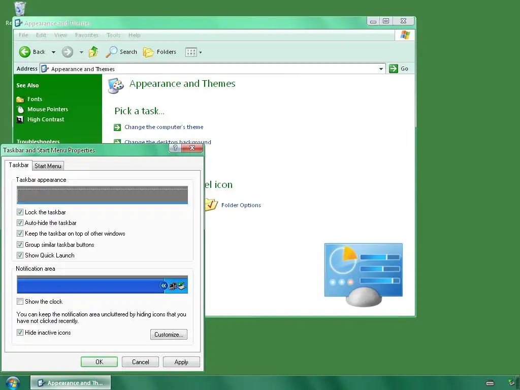The image size is (520, 390).
Task: Click the Forward arrow icon in toolbar
Action: pos(68,52)
